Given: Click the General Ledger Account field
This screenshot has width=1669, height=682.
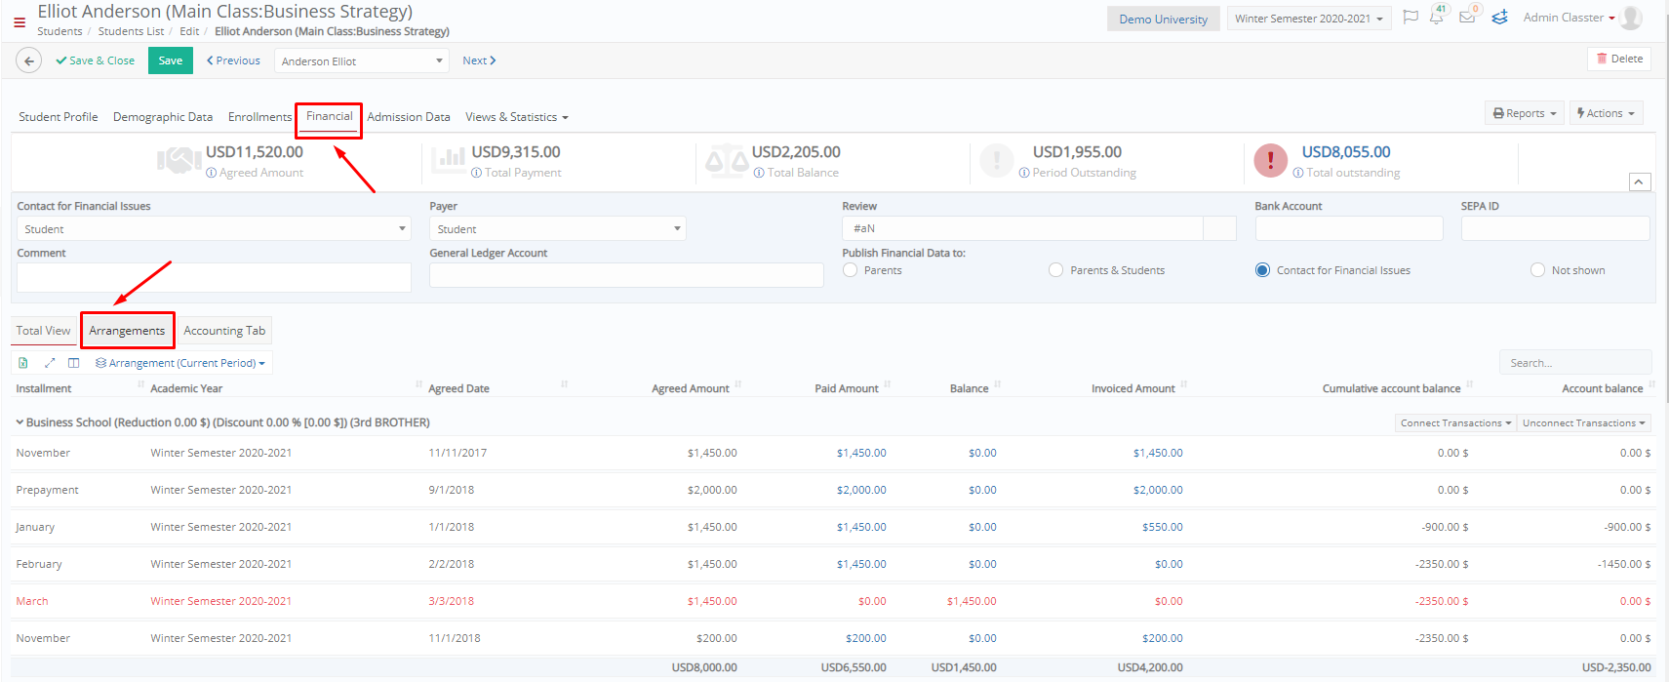Looking at the screenshot, I should tap(626, 275).
